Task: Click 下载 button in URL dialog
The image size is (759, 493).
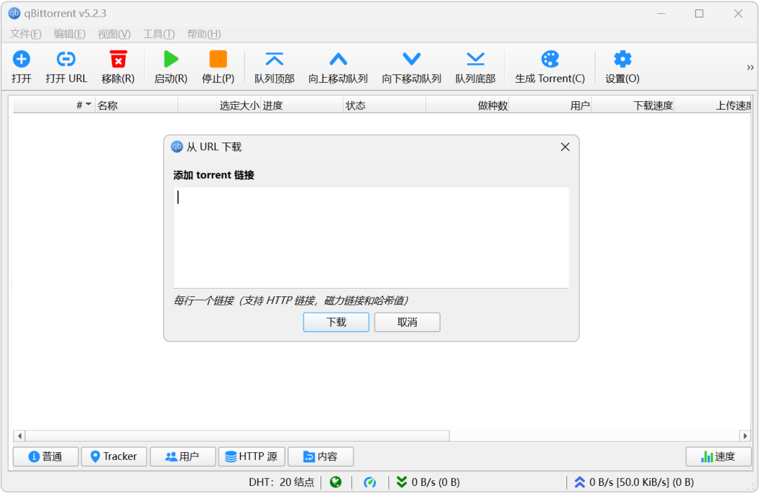Action: 336,322
